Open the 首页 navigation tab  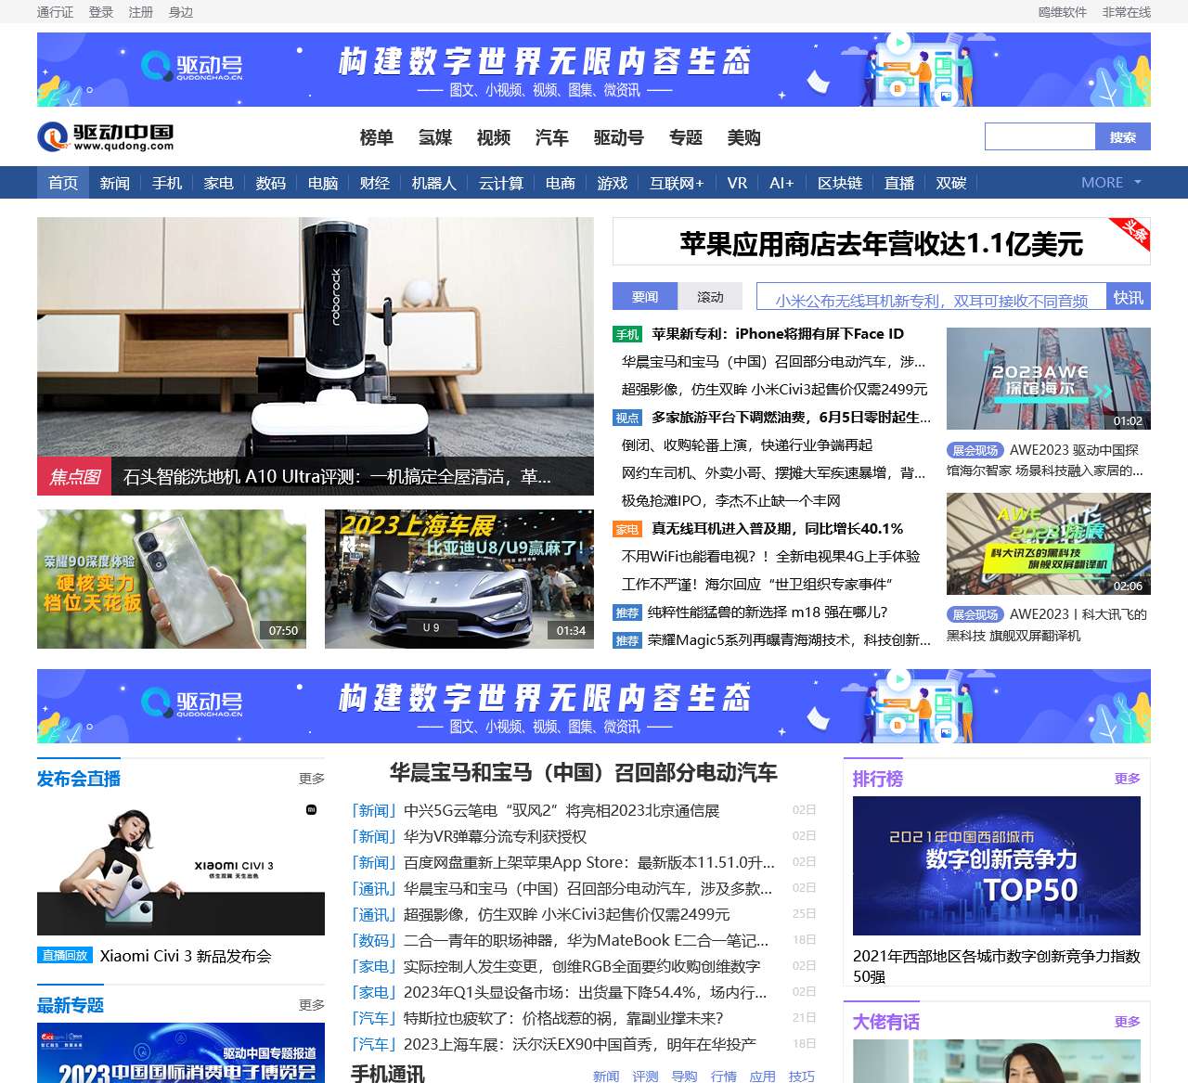pyautogui.click(x=63, y=183)
